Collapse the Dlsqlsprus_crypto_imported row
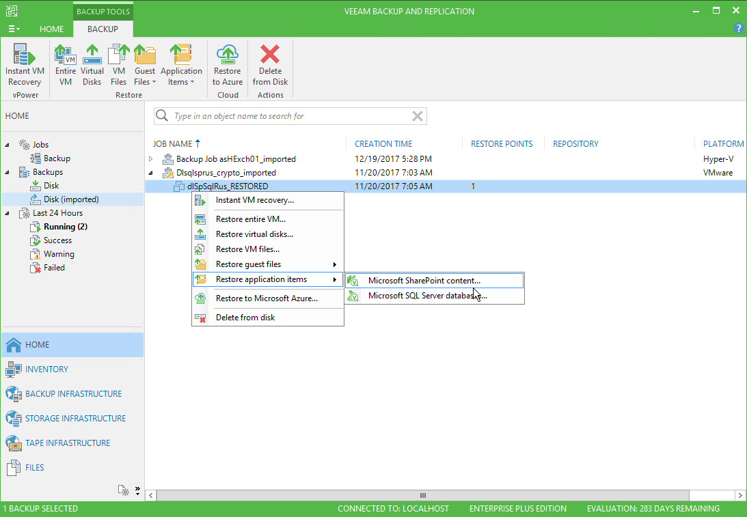Screen dimensions: 747x517 pyautogui.click(x=150, y=173)
